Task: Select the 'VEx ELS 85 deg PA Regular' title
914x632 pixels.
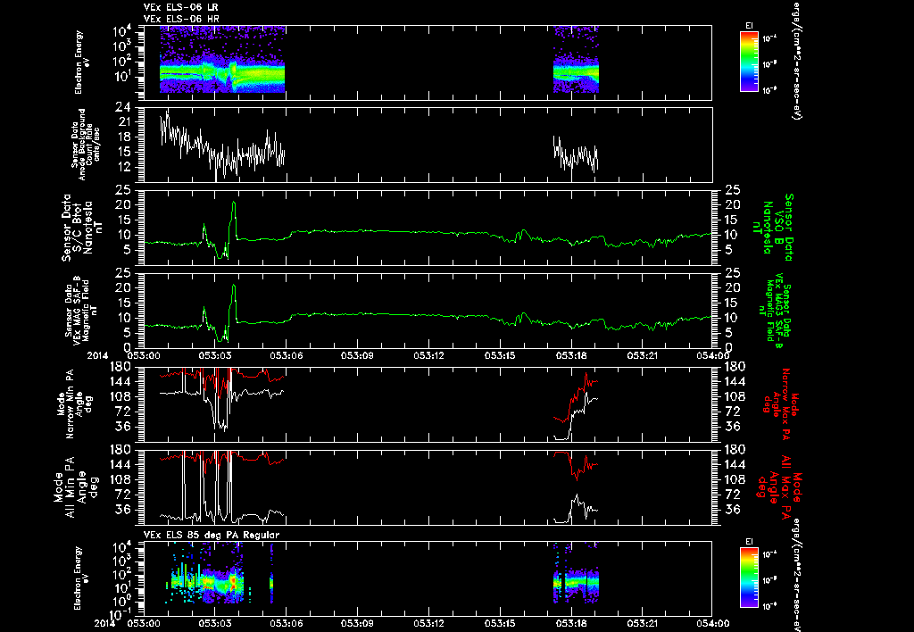Action: [x=212, y=535]
